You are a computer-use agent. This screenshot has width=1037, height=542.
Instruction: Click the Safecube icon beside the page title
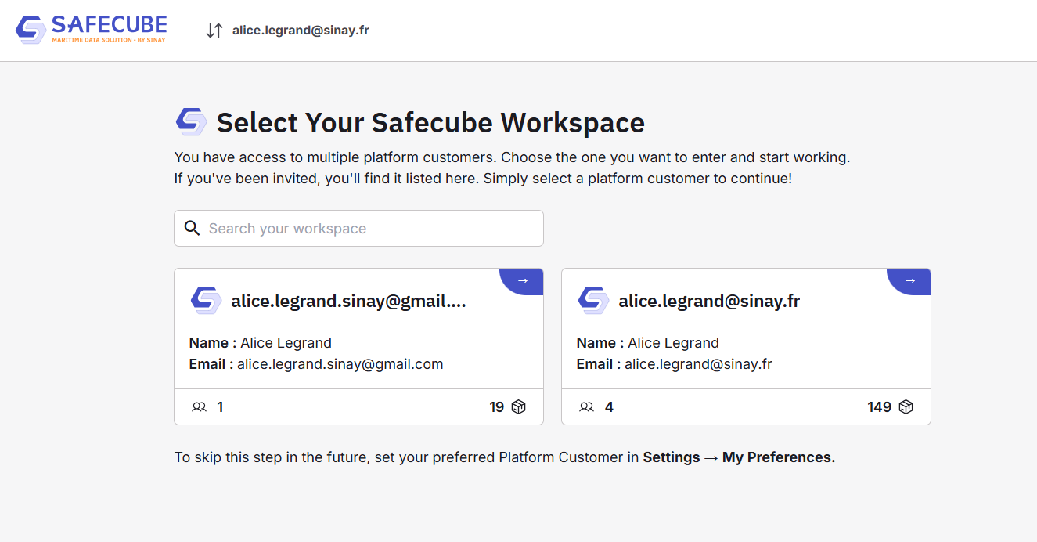click(x=191, y=122)
